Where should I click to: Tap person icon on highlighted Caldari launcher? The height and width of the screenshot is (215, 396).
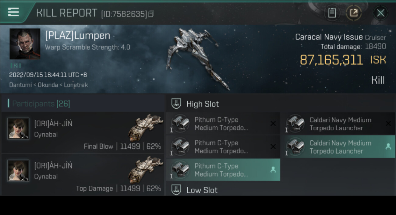388,147
